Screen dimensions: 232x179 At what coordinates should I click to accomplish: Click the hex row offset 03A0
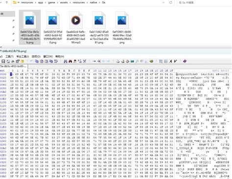coord(3,176)
